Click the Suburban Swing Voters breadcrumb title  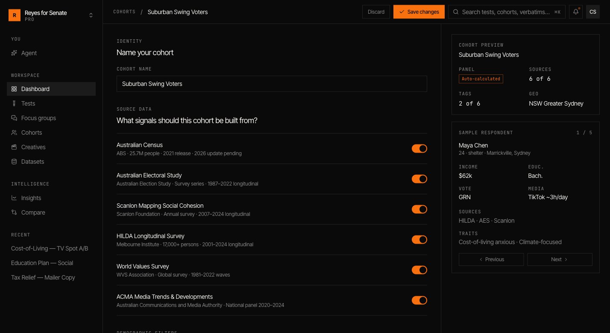[x=178, y=12]
